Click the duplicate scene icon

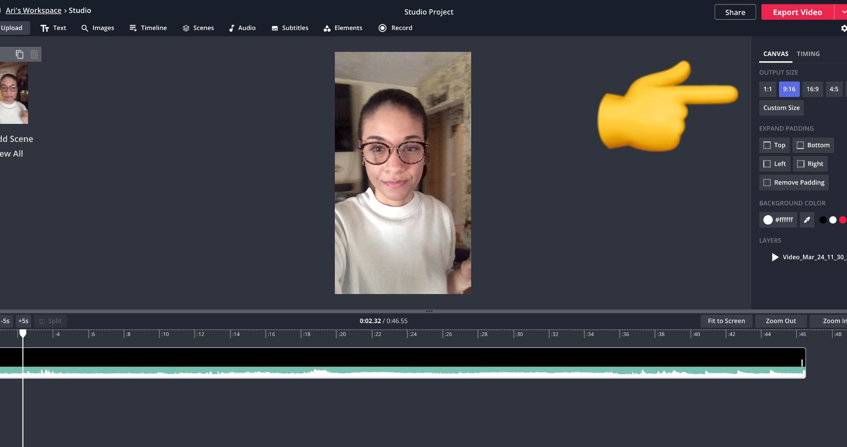(x=19, y=54)
